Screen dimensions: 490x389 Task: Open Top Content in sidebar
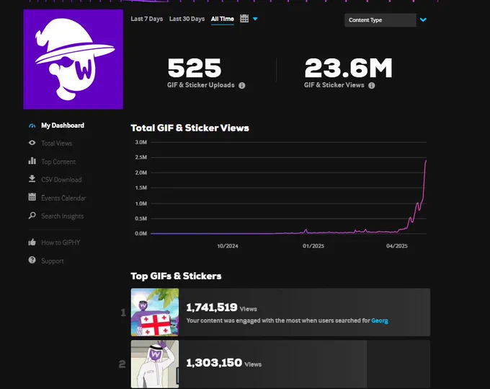pos(58,162)
